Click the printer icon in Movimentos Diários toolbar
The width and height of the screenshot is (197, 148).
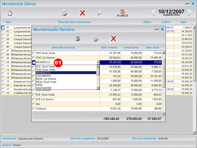64,13
